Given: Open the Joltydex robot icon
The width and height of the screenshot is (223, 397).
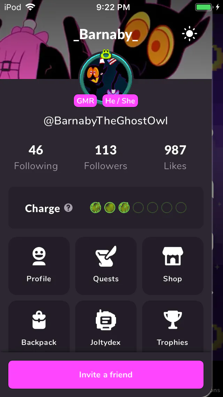Looking at the screenshot, I should point(106,319).
